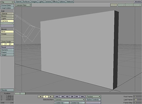
Task: Jump to first frame with skip-back icon
Action: click(57, 97)
